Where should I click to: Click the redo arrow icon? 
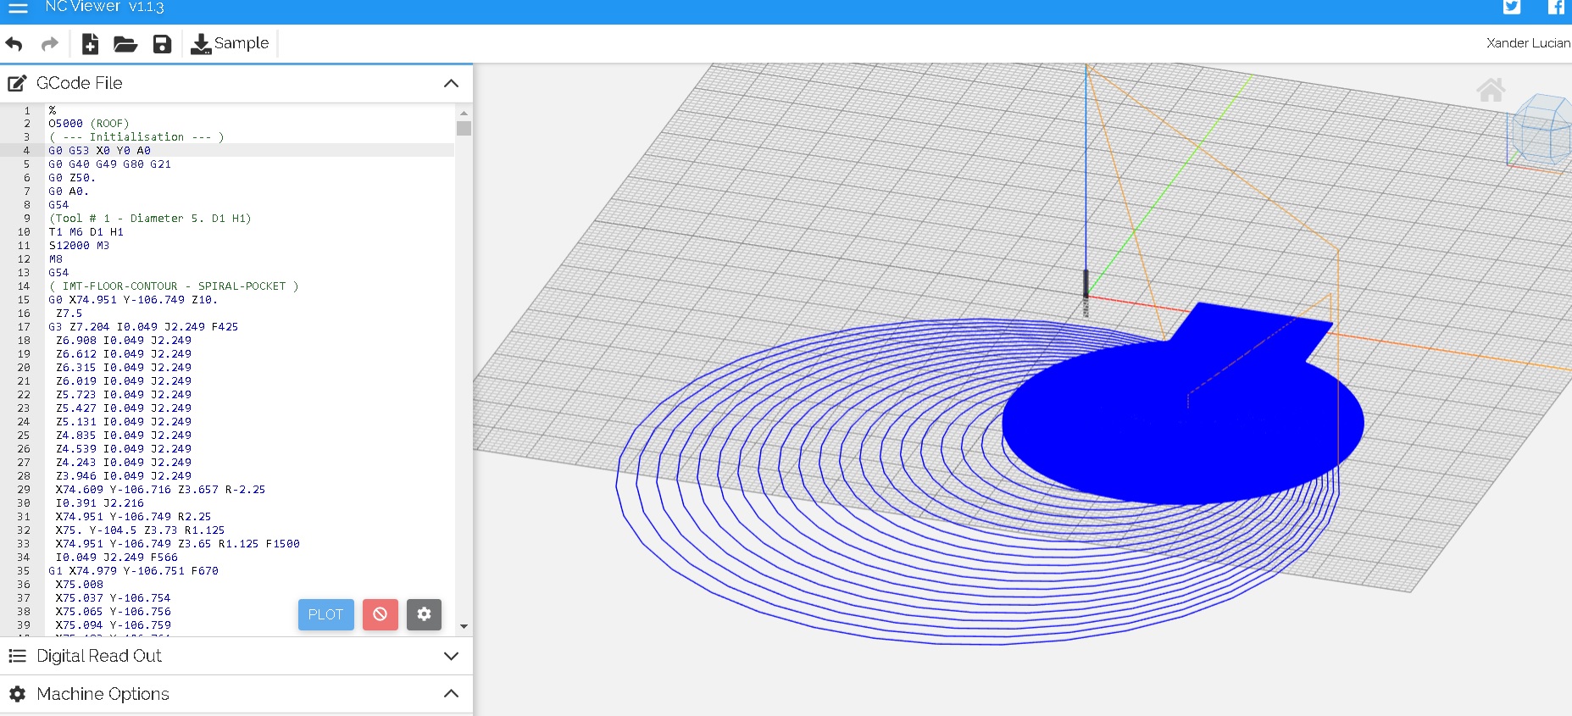click(50, 44)
